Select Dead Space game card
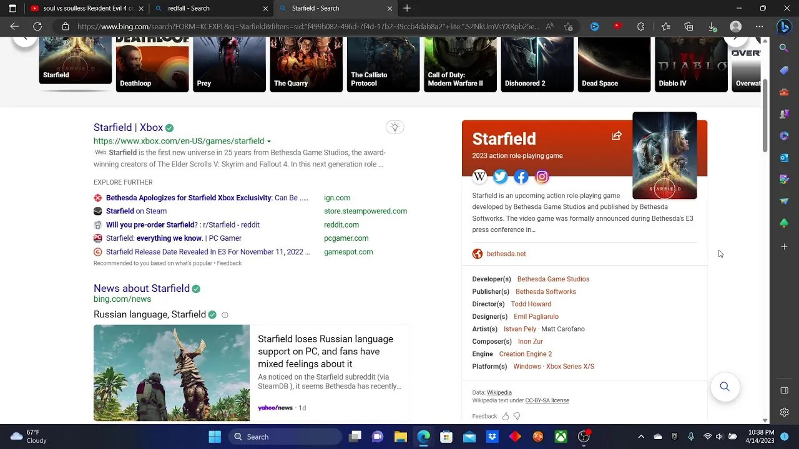The image size is (799, 449). (x=614, y=64)
